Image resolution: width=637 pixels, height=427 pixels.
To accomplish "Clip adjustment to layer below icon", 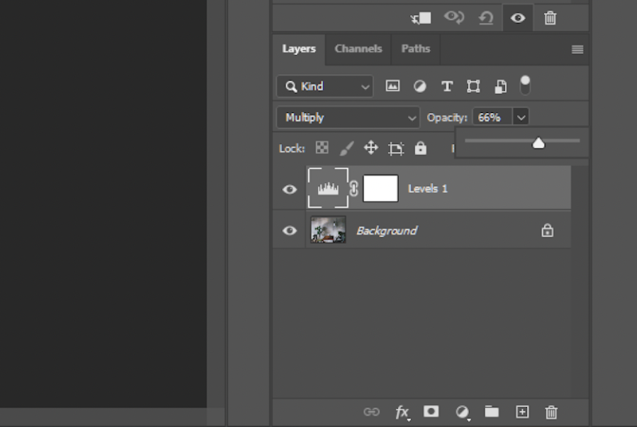I will point(420,17).
